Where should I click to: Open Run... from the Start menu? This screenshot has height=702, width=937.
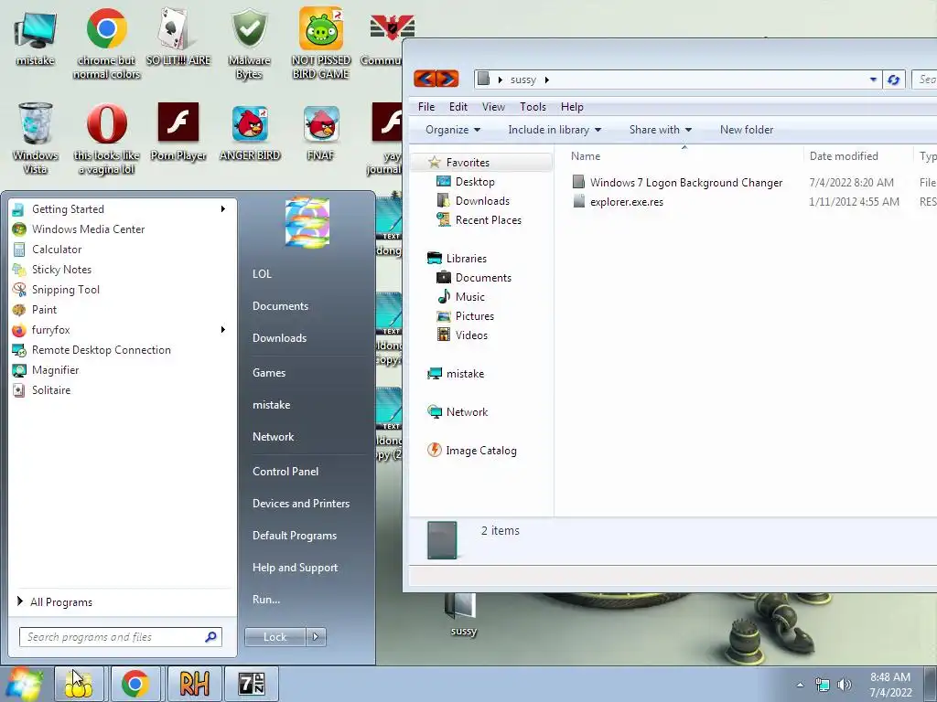tap(266, 599)
